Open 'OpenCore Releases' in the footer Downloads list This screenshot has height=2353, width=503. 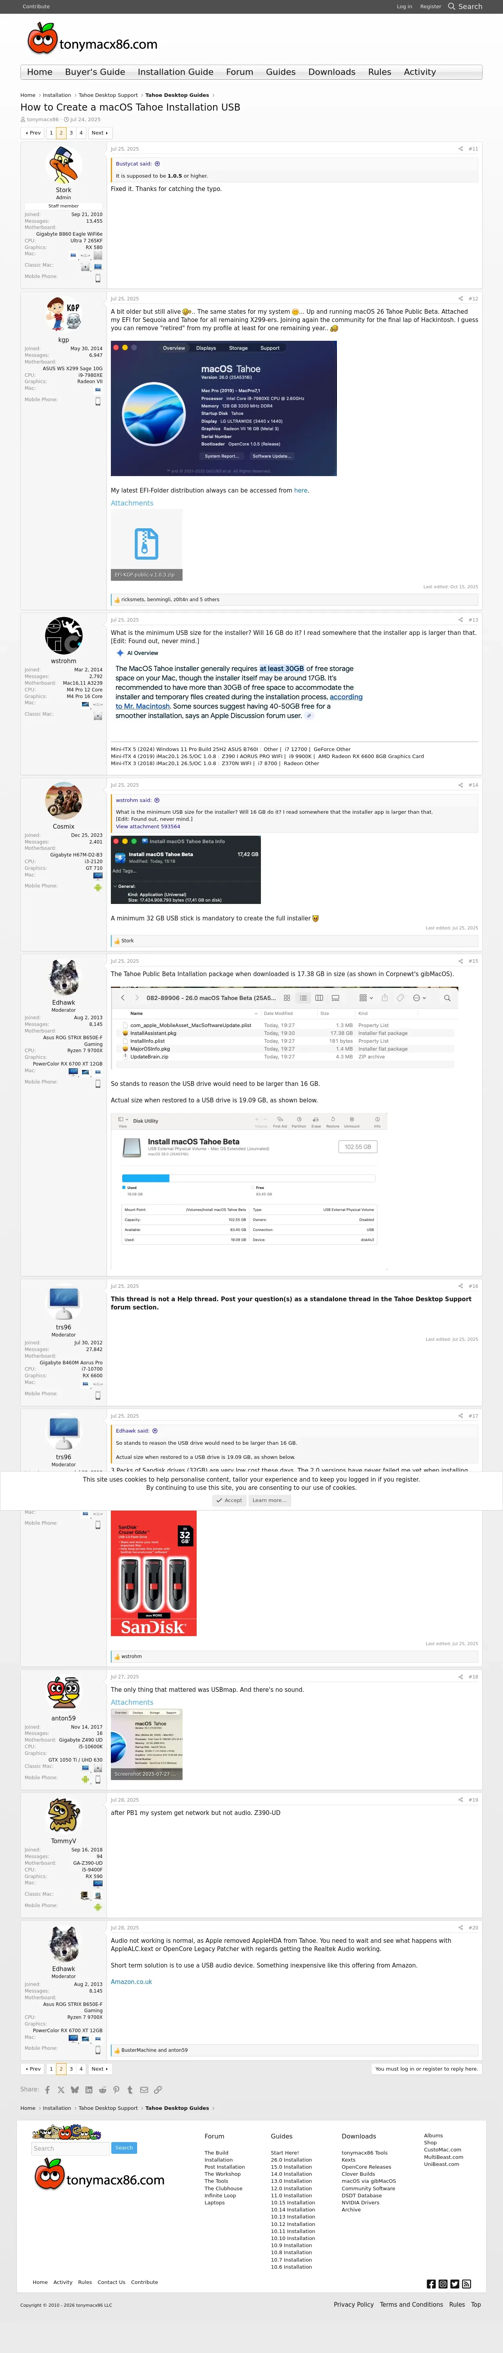366,2167
